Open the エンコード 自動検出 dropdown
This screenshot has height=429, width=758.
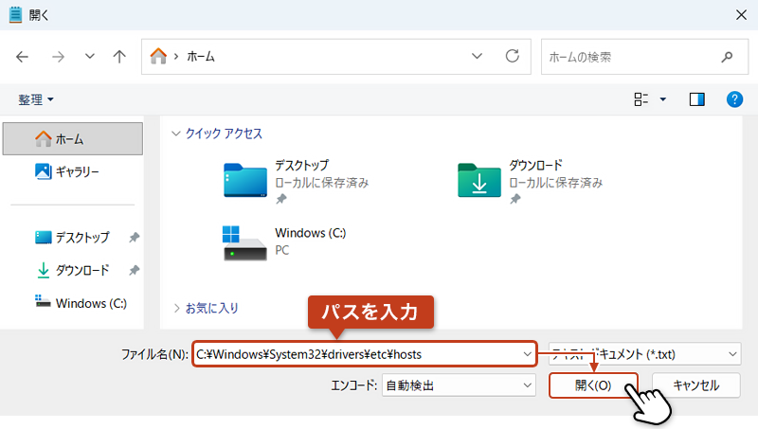point(459,385)
